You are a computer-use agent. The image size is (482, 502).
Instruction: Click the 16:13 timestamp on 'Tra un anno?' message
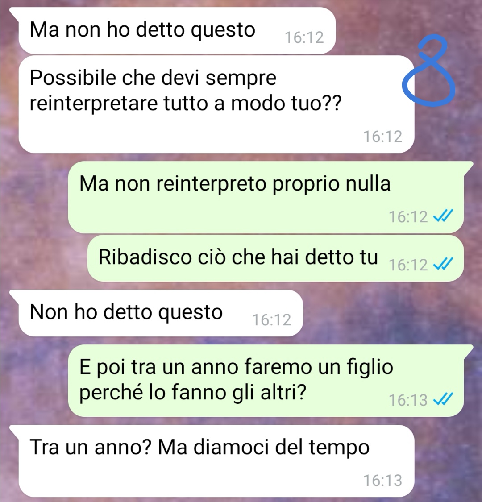[x=383, y=481]
